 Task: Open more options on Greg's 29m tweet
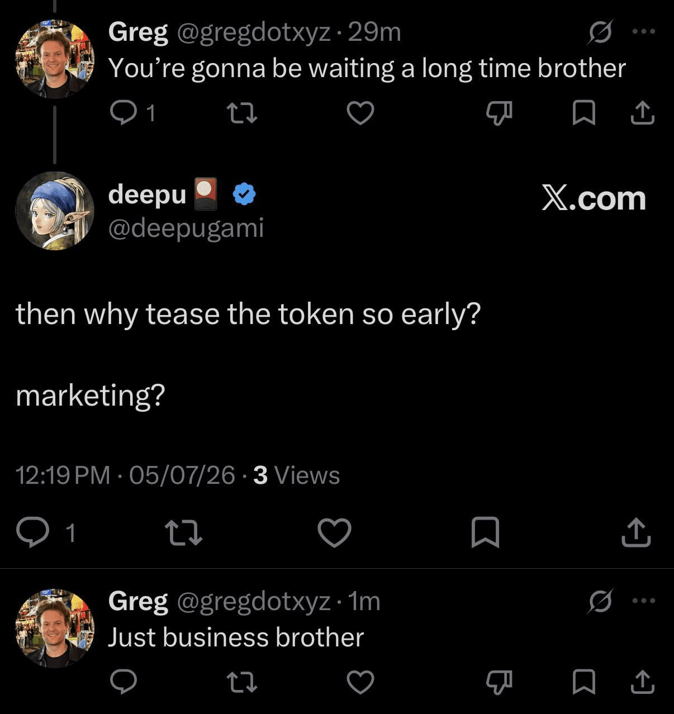tap(643, 32)
